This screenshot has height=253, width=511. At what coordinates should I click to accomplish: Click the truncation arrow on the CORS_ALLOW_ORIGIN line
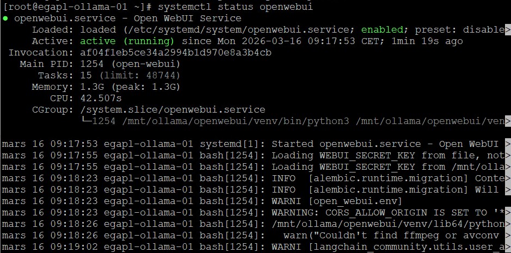tap(507, 212)
